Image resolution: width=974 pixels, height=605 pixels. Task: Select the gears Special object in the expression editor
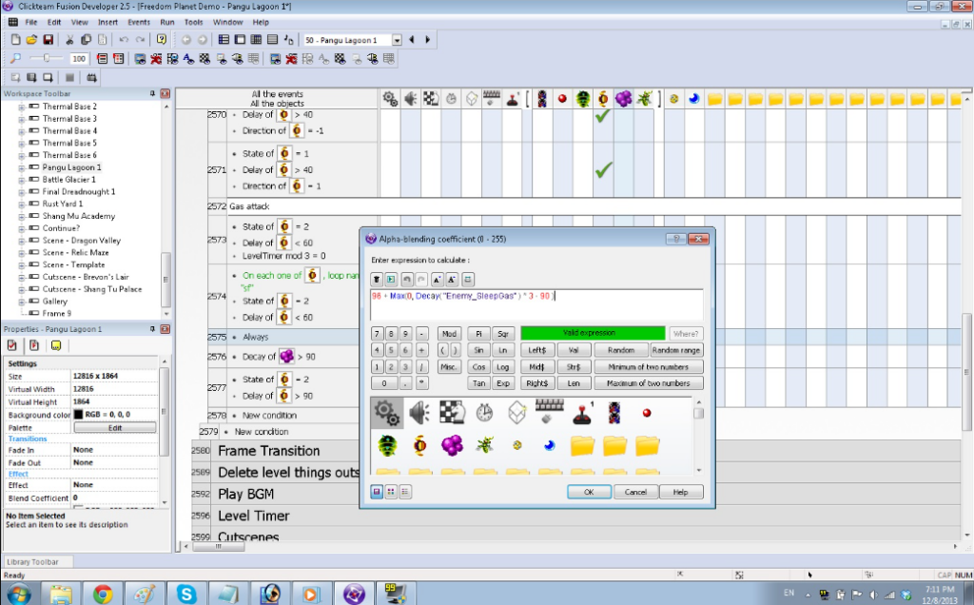(x=387, y=412)
